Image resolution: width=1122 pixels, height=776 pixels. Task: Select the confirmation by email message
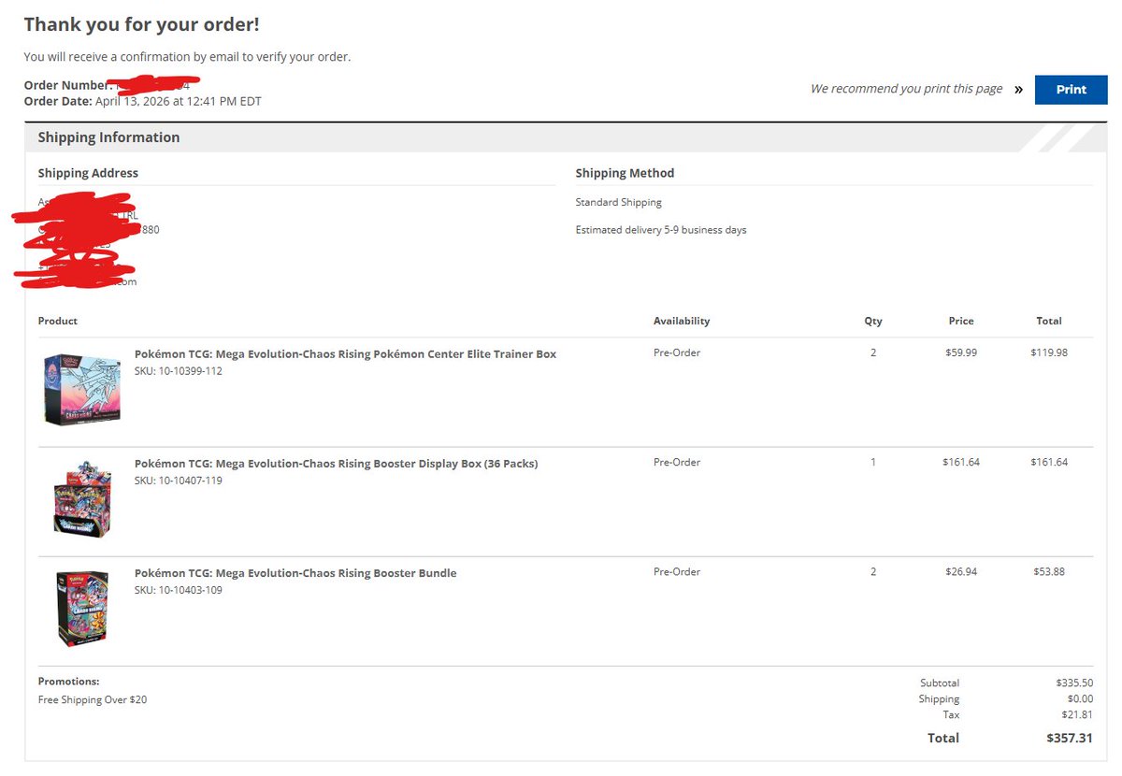coord(187,56)
